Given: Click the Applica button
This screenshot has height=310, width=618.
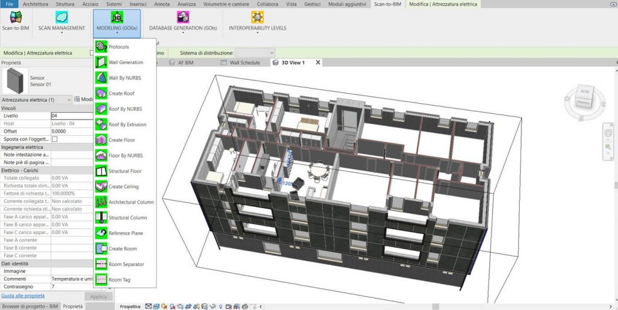Looking at the screenshot, I should pyautogui.click(x=98, y=296).
